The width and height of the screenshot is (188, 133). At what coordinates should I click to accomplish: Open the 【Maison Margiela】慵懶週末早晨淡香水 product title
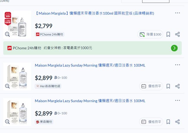(x=95, y=13)
